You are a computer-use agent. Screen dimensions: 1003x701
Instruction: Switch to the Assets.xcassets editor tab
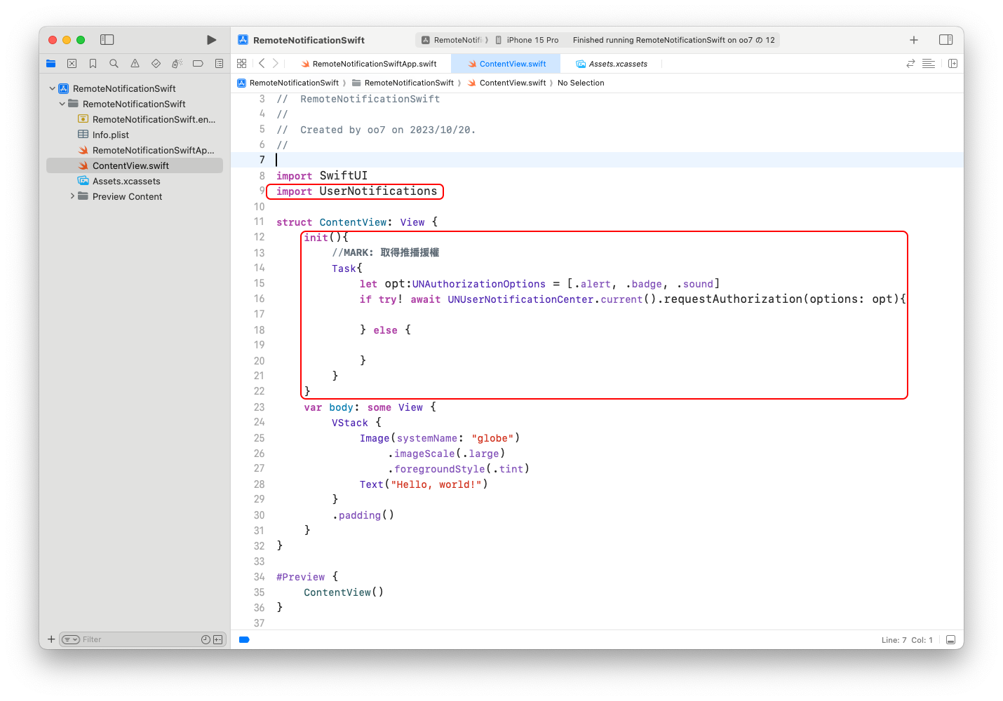pos(612,64)
